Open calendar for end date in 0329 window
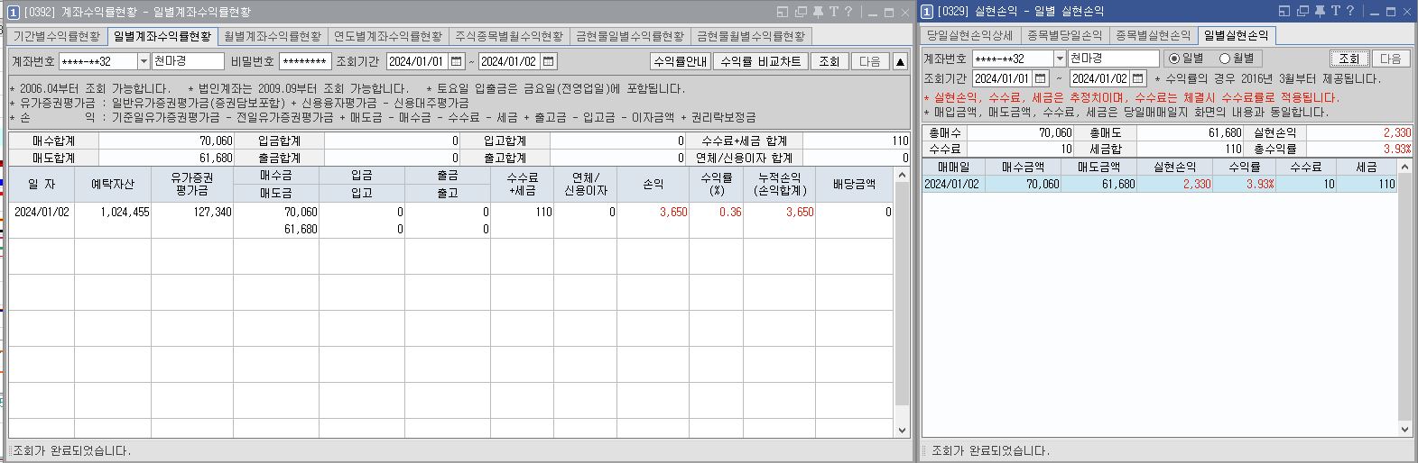The height and width of the screenshot is (463, 1418). 1140,78
